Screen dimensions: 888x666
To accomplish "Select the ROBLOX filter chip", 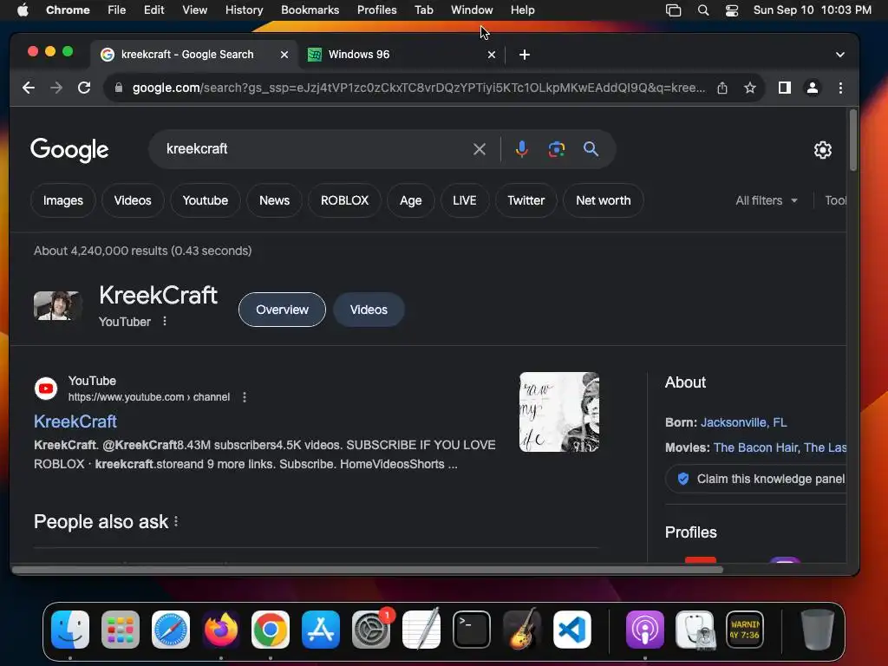I will pyautogui.click(x=344, y=200).
